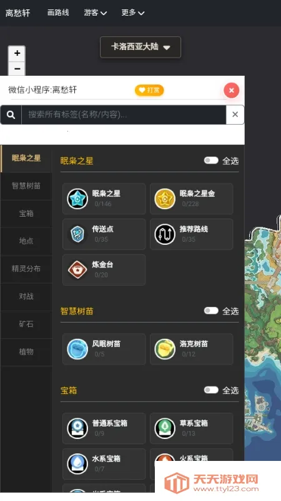
Task: Switch to the 眠枭之星 sidebar tab
Action: (26, 158)
